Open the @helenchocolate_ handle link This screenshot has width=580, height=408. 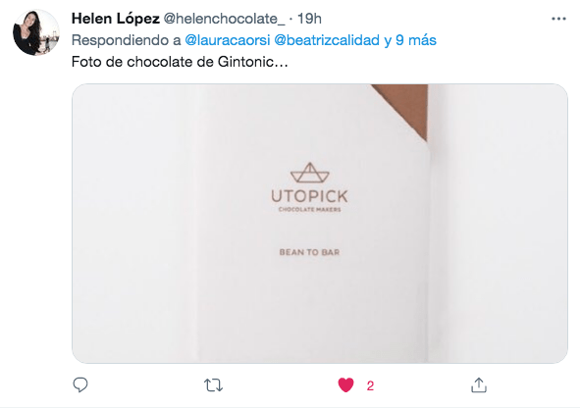click(x=224, y=19)
